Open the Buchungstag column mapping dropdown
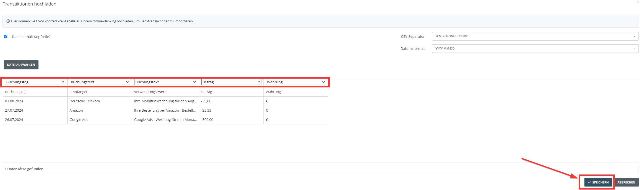640x190 pixels. point(35,82)
